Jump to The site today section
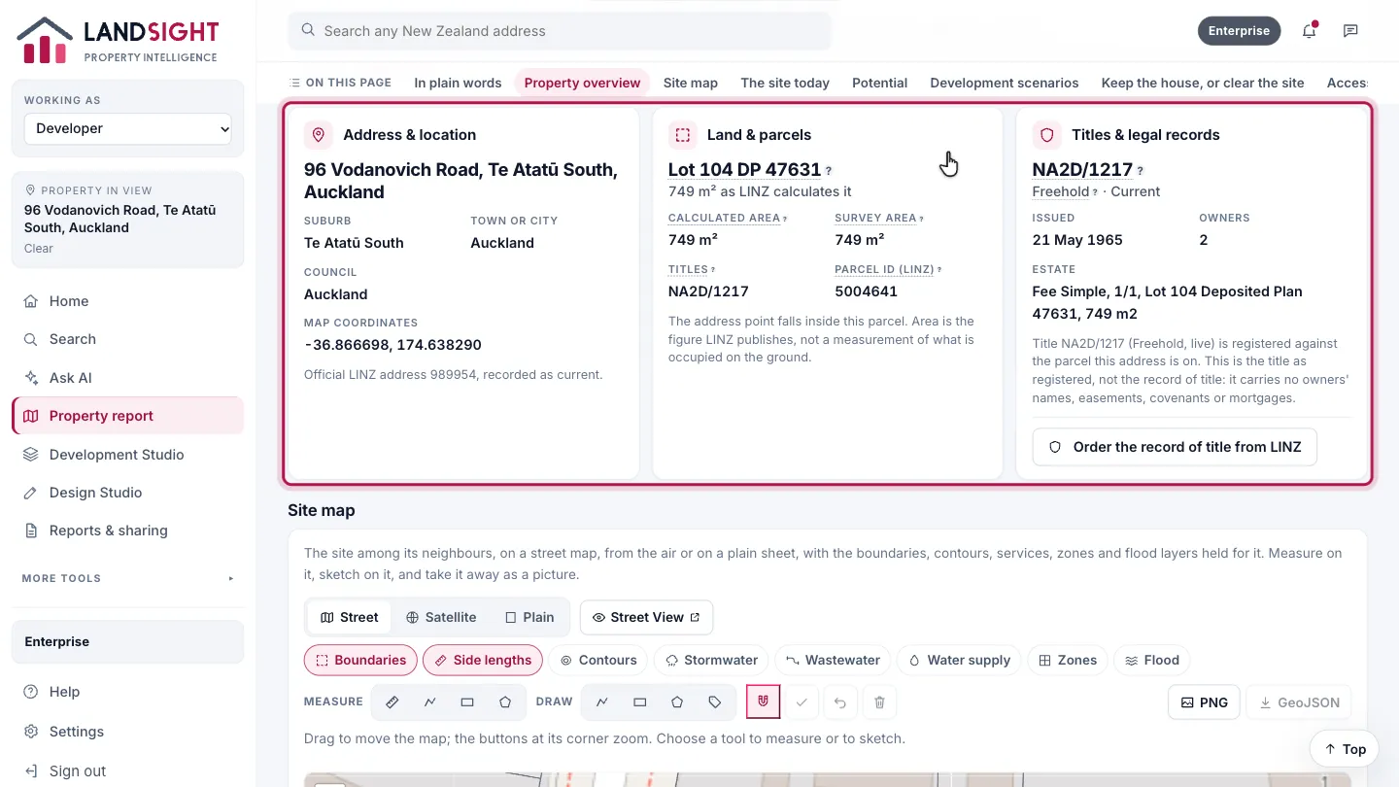 [x=785, y=83]
